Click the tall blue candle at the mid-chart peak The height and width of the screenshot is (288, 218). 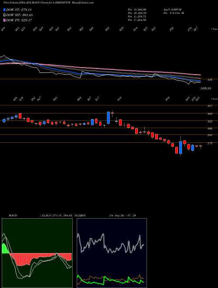click(108, 117)
